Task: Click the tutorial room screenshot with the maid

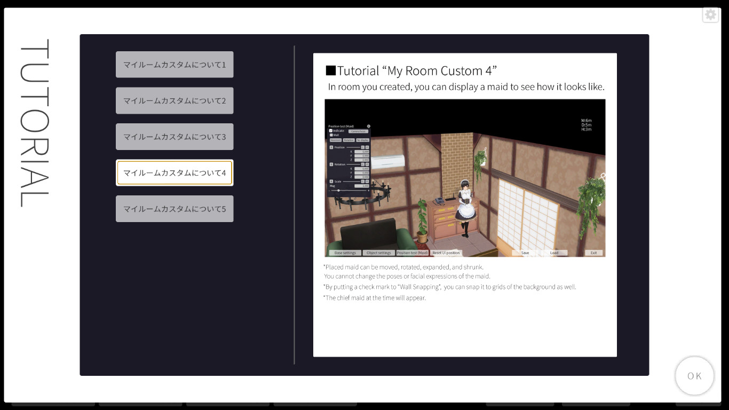Action: point(465,178)
